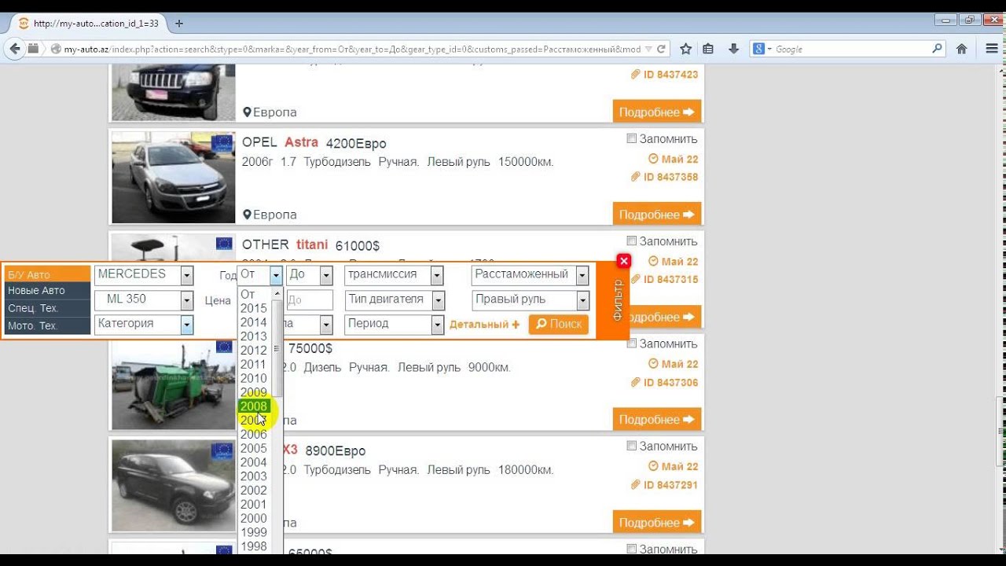The image size is (1006, 566).
Task: Tick Запомнить checkbox for the bottom listing
Action: (631, 549)
